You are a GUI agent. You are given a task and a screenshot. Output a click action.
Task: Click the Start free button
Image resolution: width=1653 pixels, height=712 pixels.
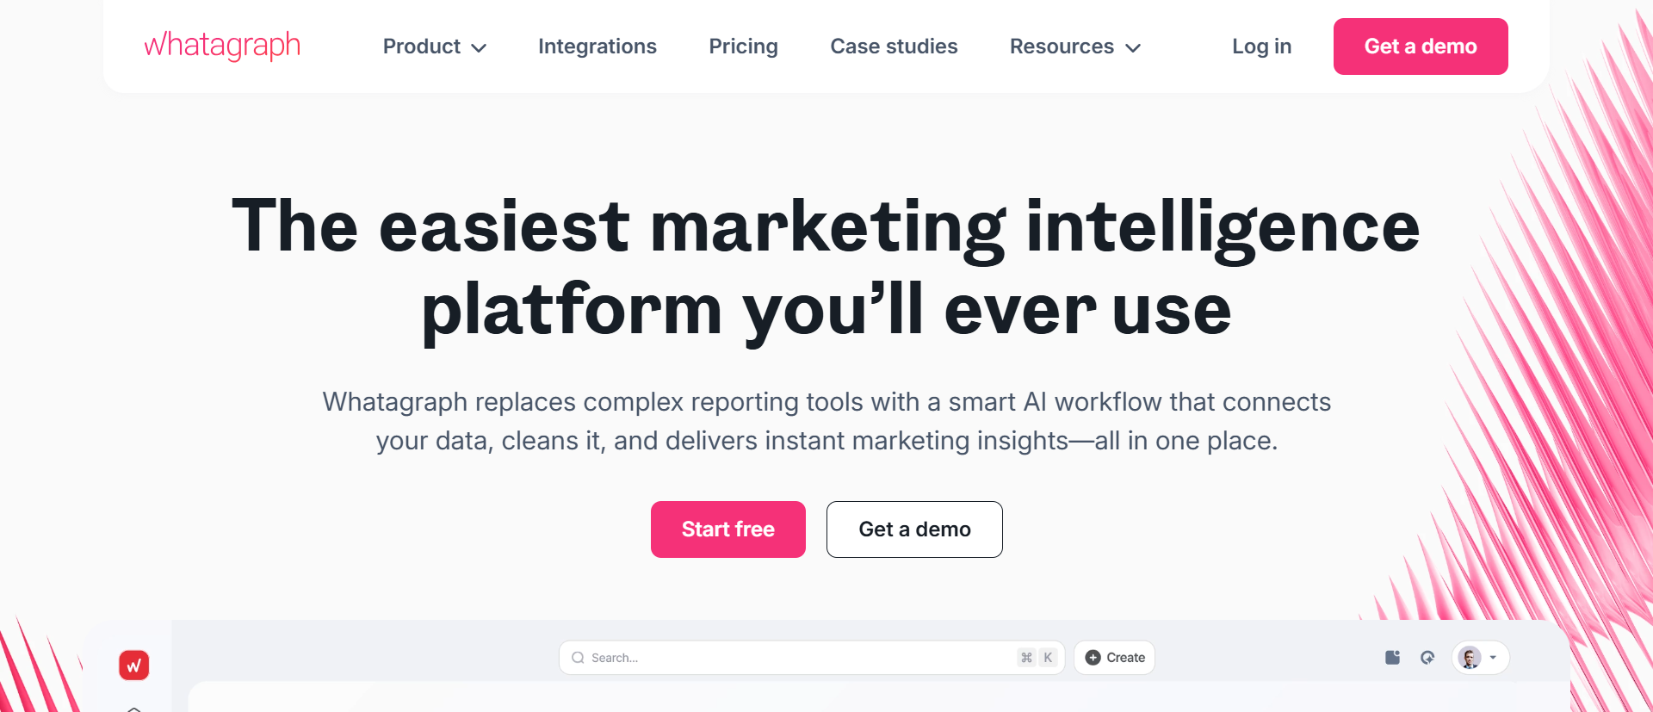[x=728, y=529]
